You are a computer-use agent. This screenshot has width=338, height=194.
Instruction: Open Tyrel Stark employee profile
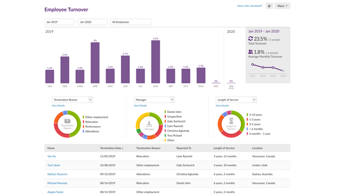pyautogui.click(x=54, y=165)
